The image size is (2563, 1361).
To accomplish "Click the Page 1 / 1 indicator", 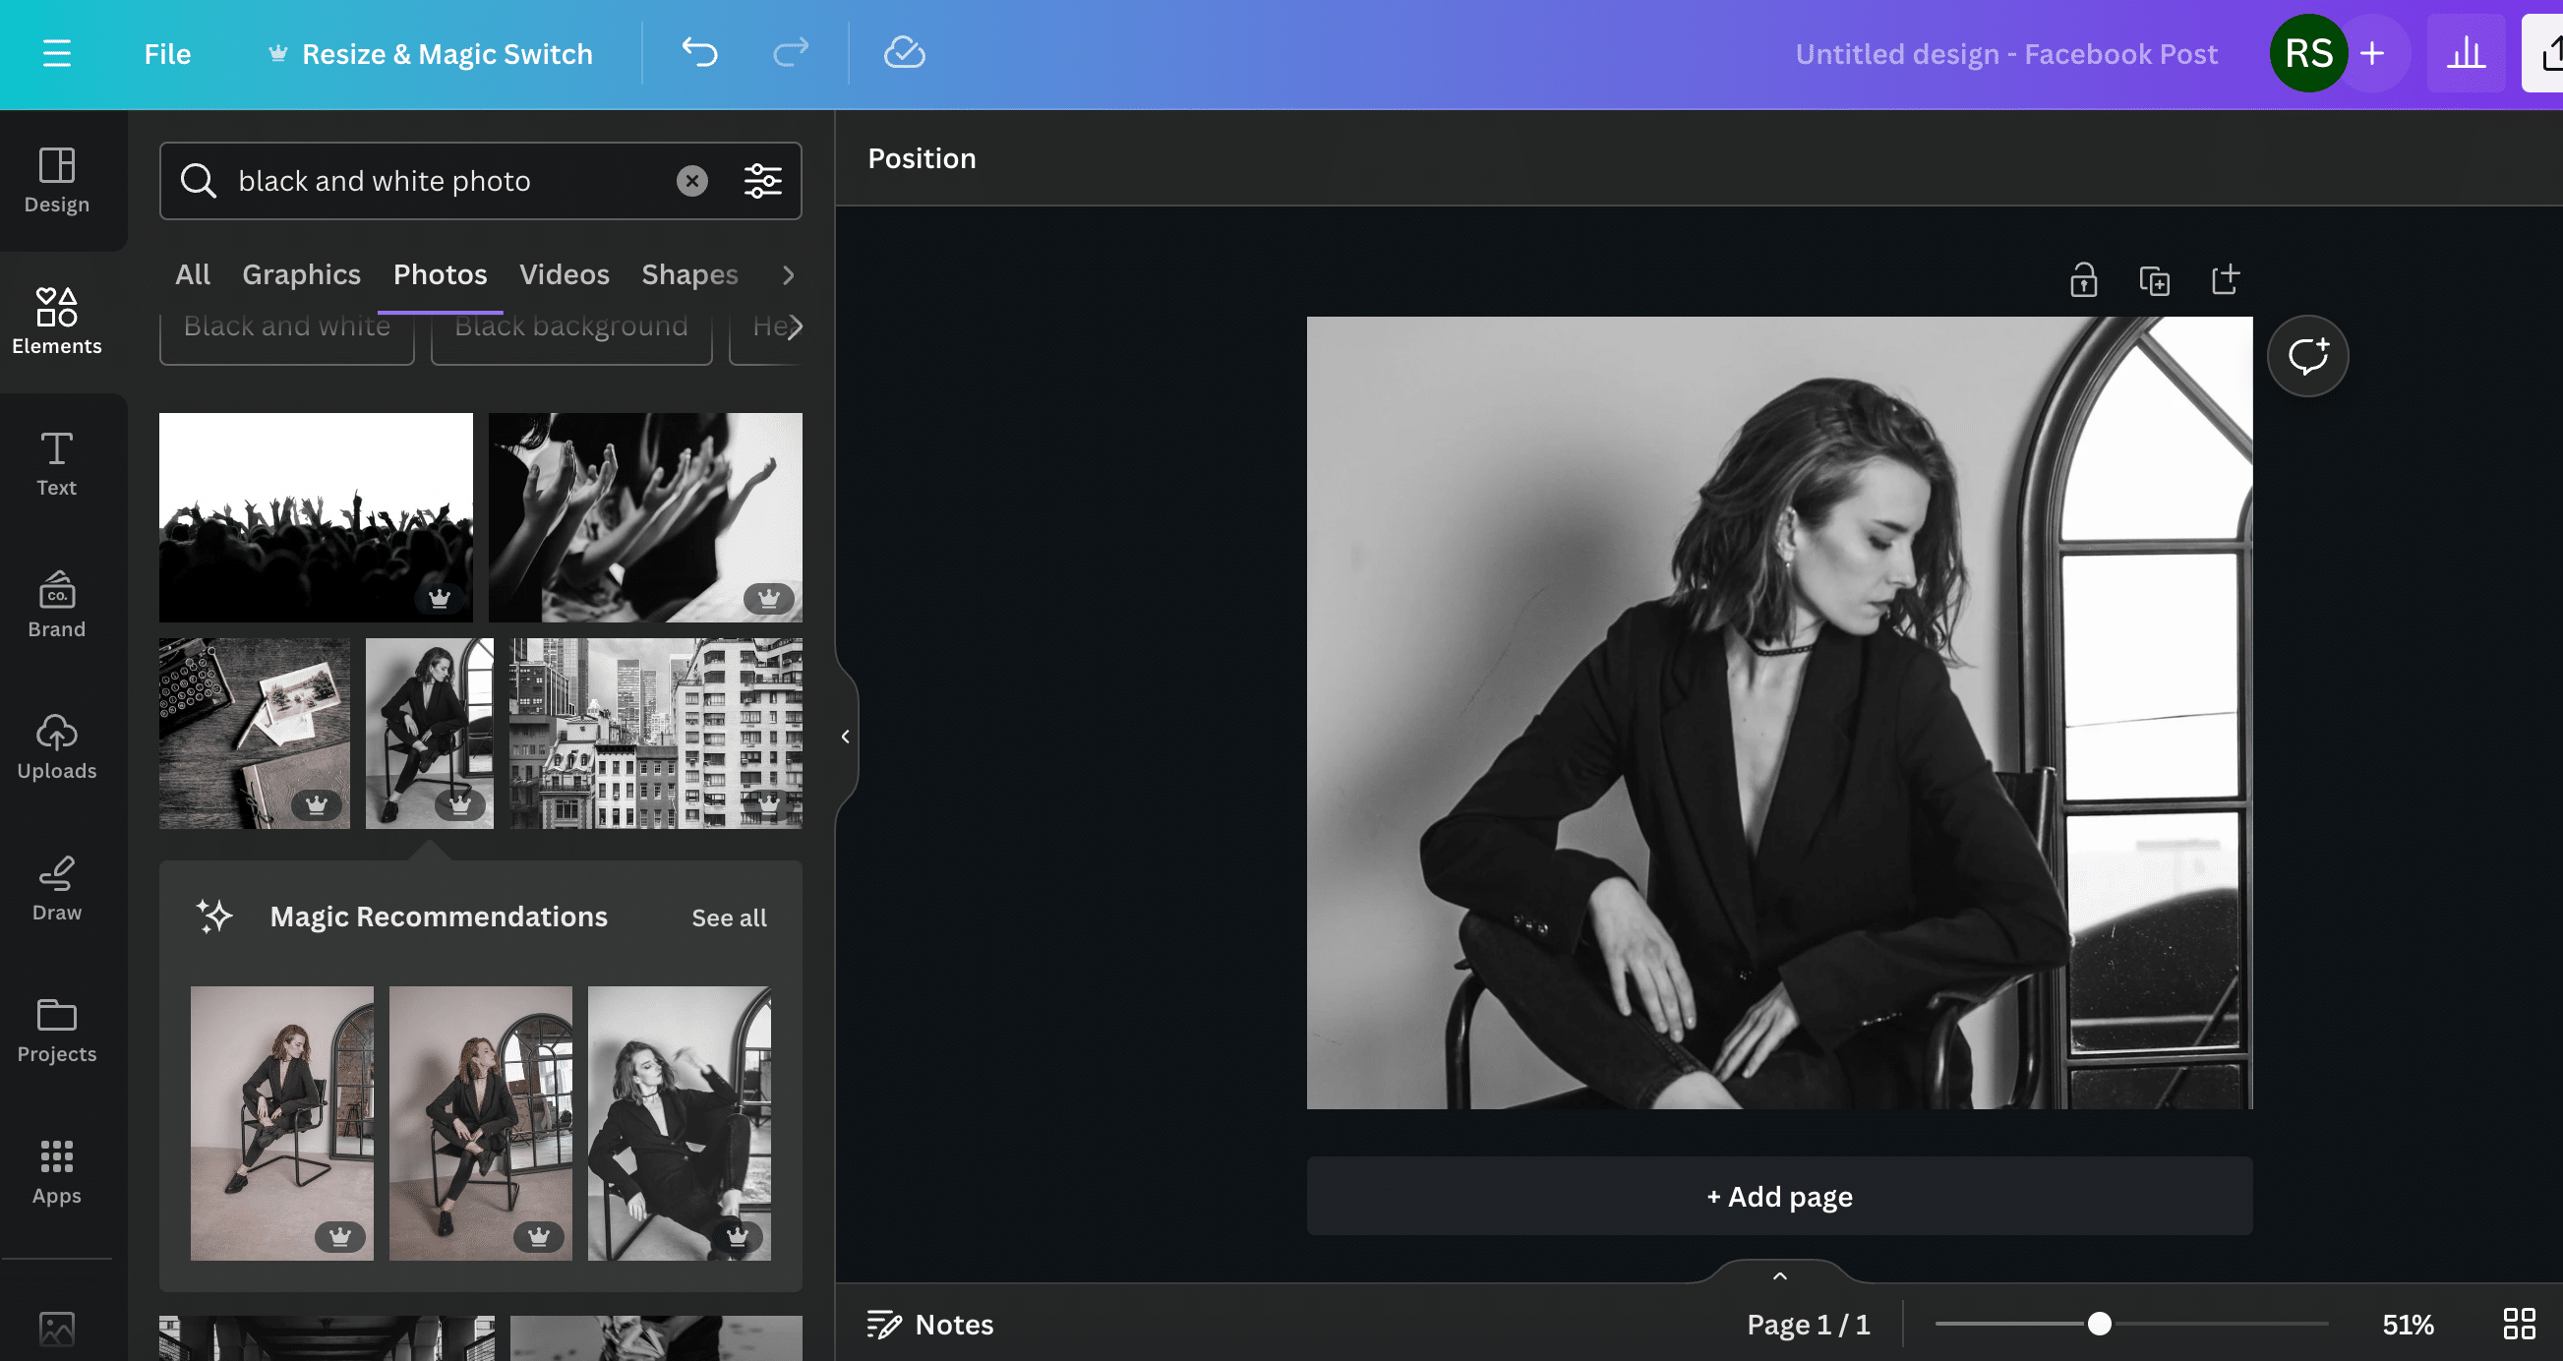I will pyautogui.click(x=1808, y=1325).
